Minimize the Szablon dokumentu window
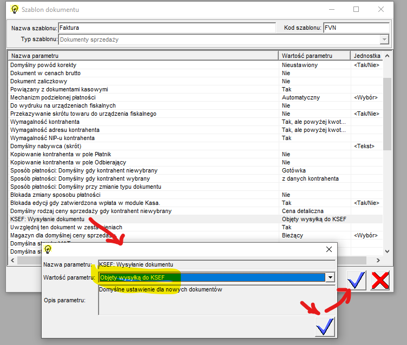 331,9
